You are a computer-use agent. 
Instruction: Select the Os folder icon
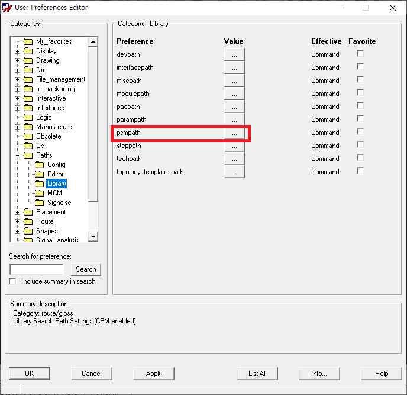click(x=28, y=146)
